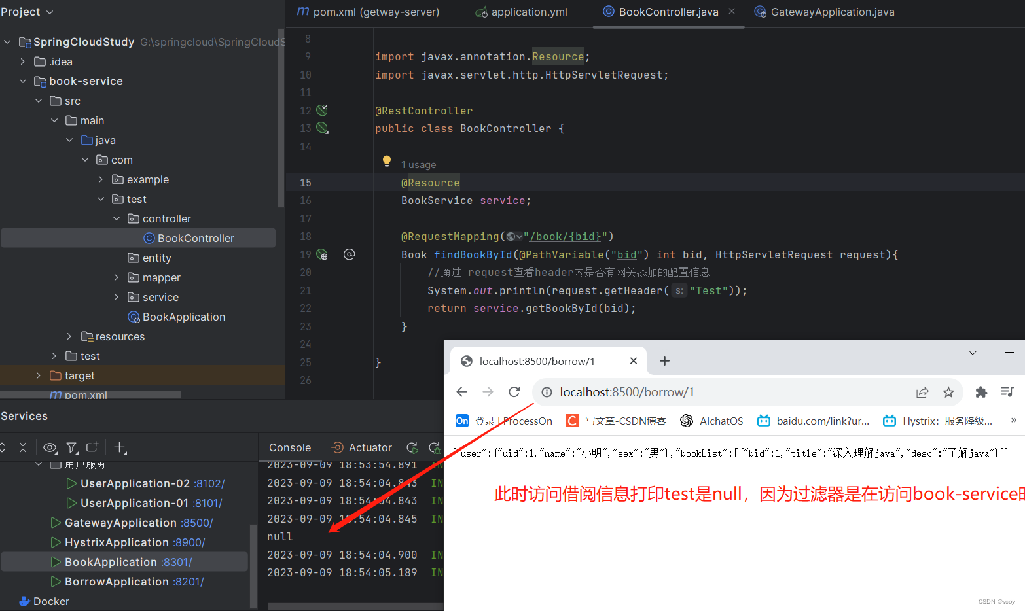The width and height of the screenshot is (1025, 611).
Task: Click the Spring bean gutter icon beside @RestController
Action: pos(322,110)
